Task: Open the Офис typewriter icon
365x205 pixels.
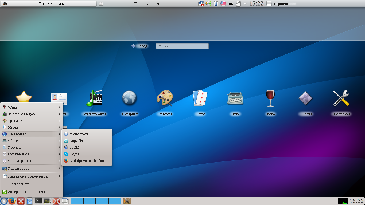Action: (235, 98)
